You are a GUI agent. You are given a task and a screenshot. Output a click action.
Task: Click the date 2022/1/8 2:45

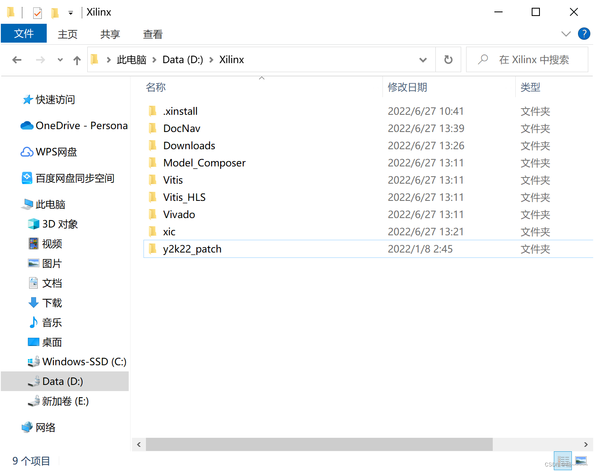click(x=420, y=249)
